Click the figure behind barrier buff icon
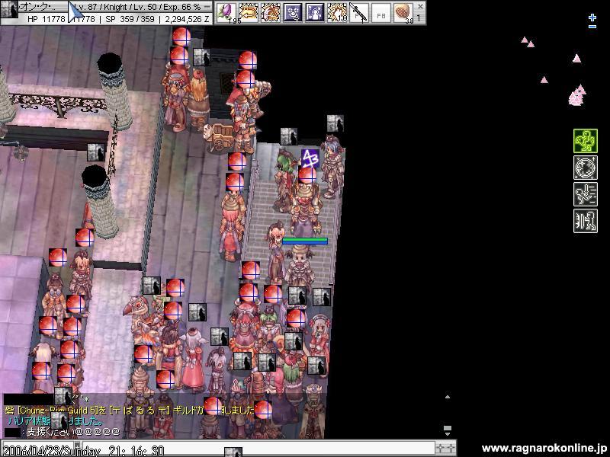The image size is (610, 457). 585,221
